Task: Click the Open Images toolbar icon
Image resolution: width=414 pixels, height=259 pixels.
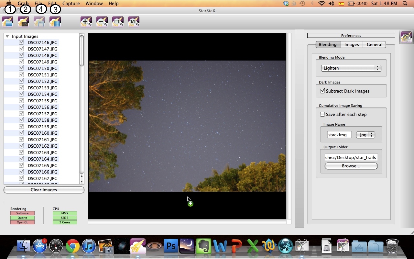Action: tap(7, 22)
